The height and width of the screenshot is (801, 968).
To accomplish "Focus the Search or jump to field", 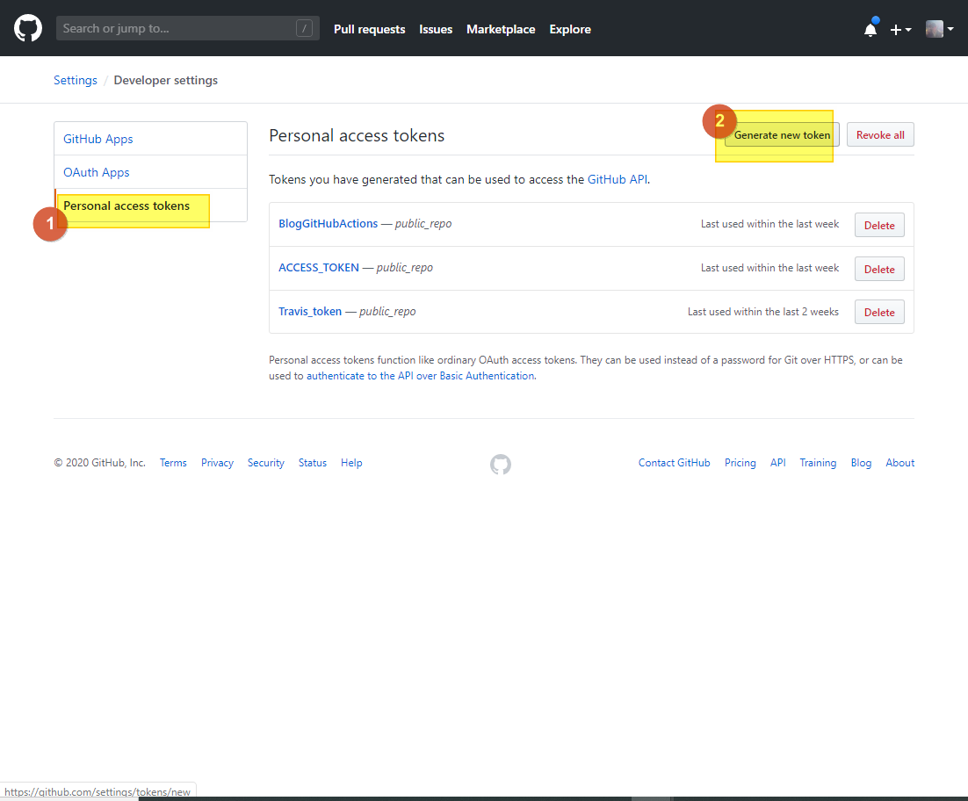I will tap(188, 28).
